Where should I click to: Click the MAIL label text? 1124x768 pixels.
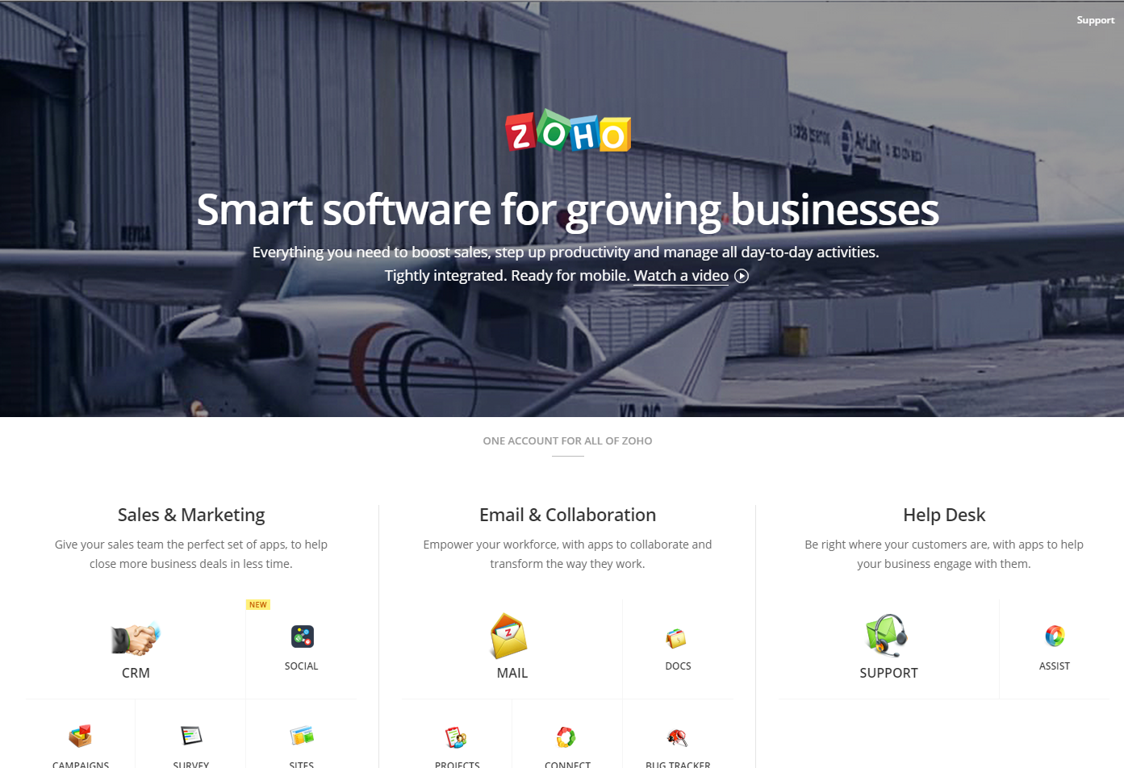(x=512, y=673)
